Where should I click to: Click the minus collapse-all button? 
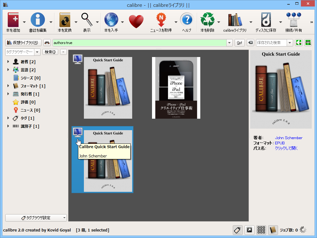click(63, 52)
